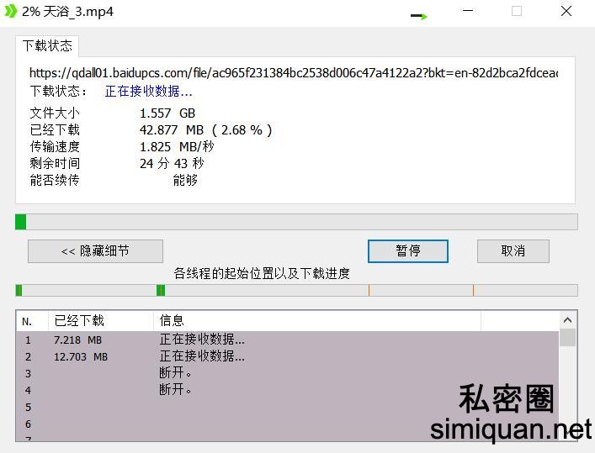595x453 pixels.
Task: Click the 信息 column header
Action: 172,321
